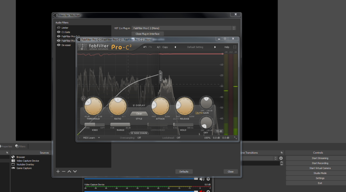The width and height of the screenshot is (346, 192).
Task: Open the Help menu of Pro-C 2
Action: (x=227, y=47)
